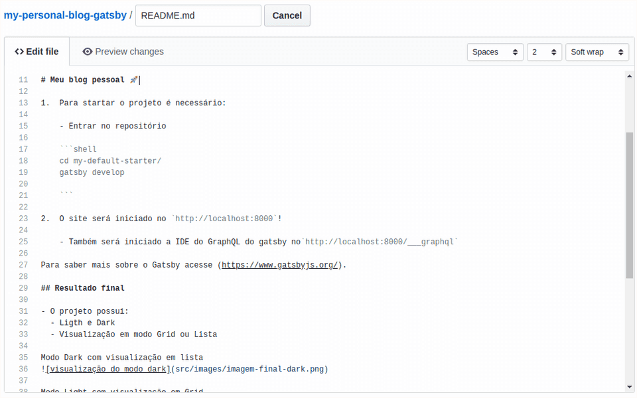The width and height of the screenshot is (637, 398).
Task: Click line number 23
Action: tap(23, 218)
